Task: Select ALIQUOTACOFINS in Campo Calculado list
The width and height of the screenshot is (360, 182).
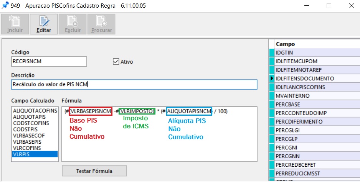Action: coord(35,111)
